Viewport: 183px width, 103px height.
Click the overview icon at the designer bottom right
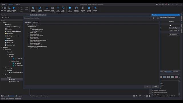coord(150,96)
